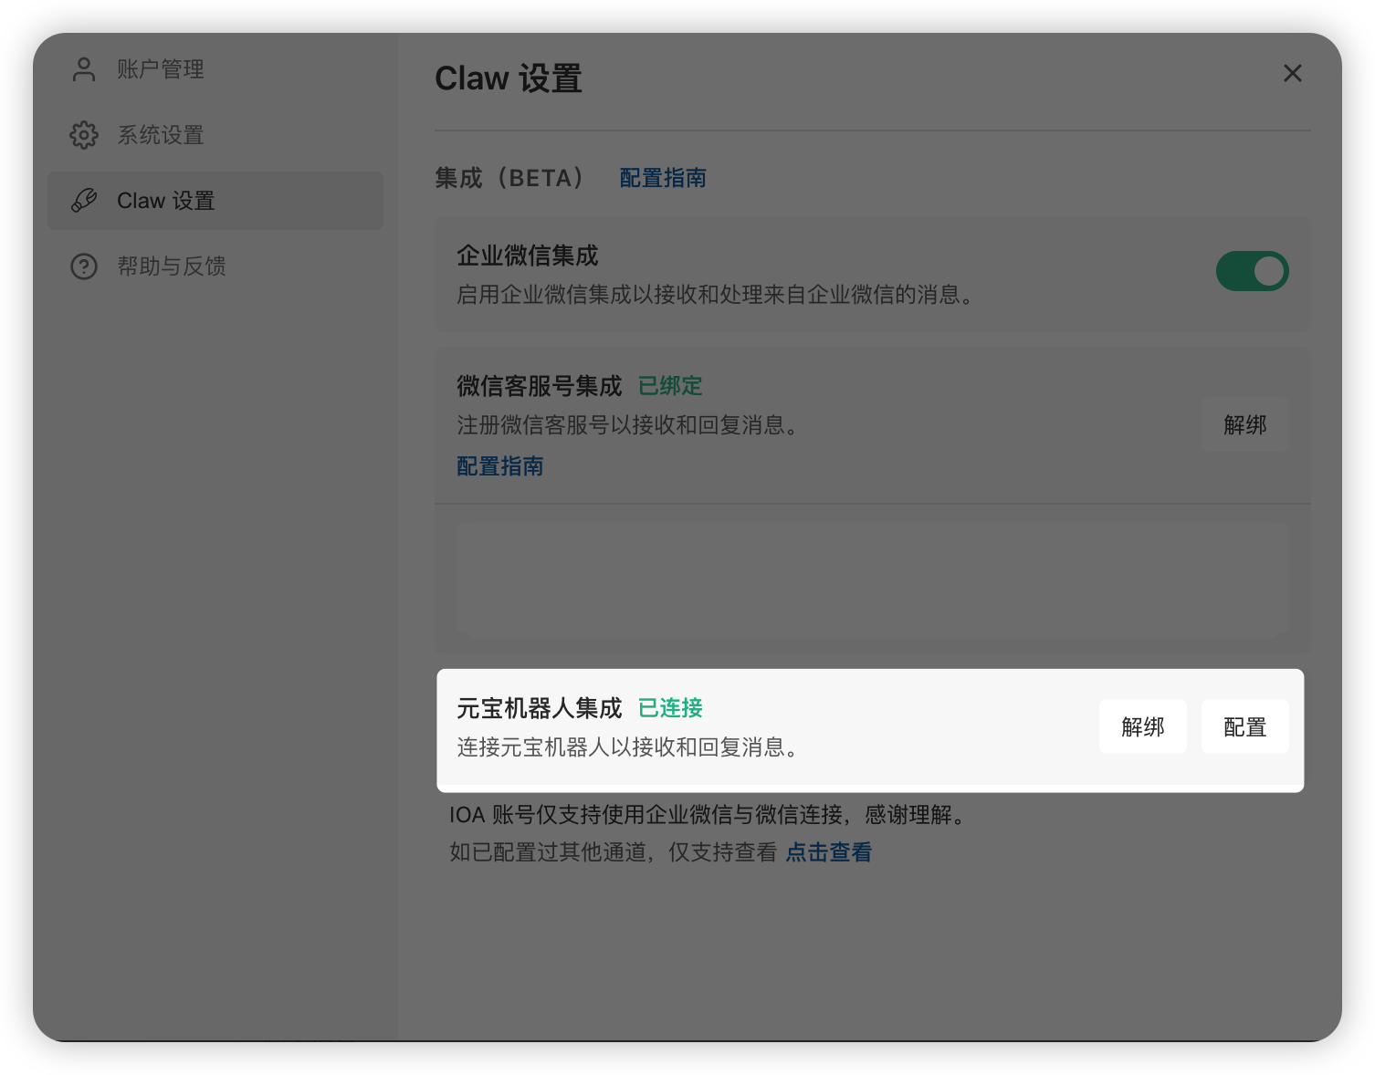This screenshot has width=1375, height=1075.
Task: Go to 系统设置 menu label
Action: pos(161,135)
